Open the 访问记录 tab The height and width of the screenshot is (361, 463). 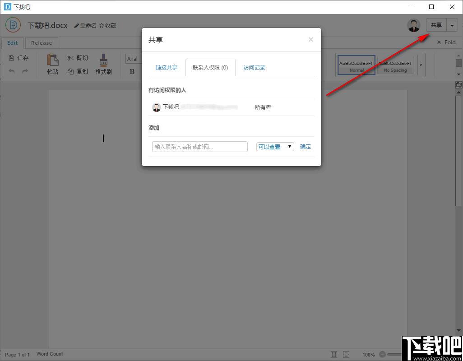click(x=254, y=68)
